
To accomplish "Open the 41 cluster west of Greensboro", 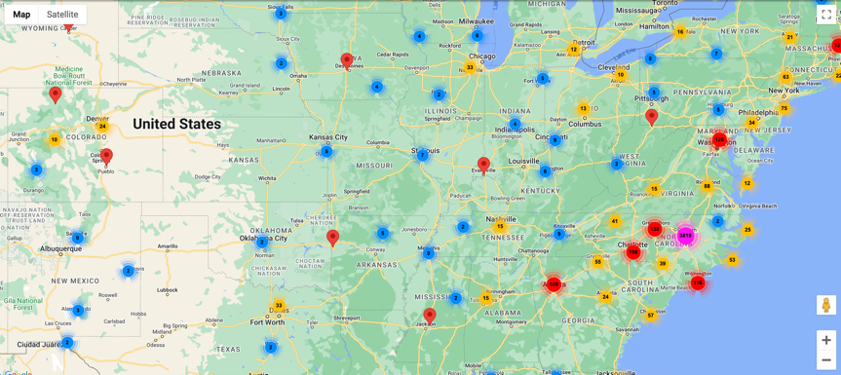I will click(615, 221).
